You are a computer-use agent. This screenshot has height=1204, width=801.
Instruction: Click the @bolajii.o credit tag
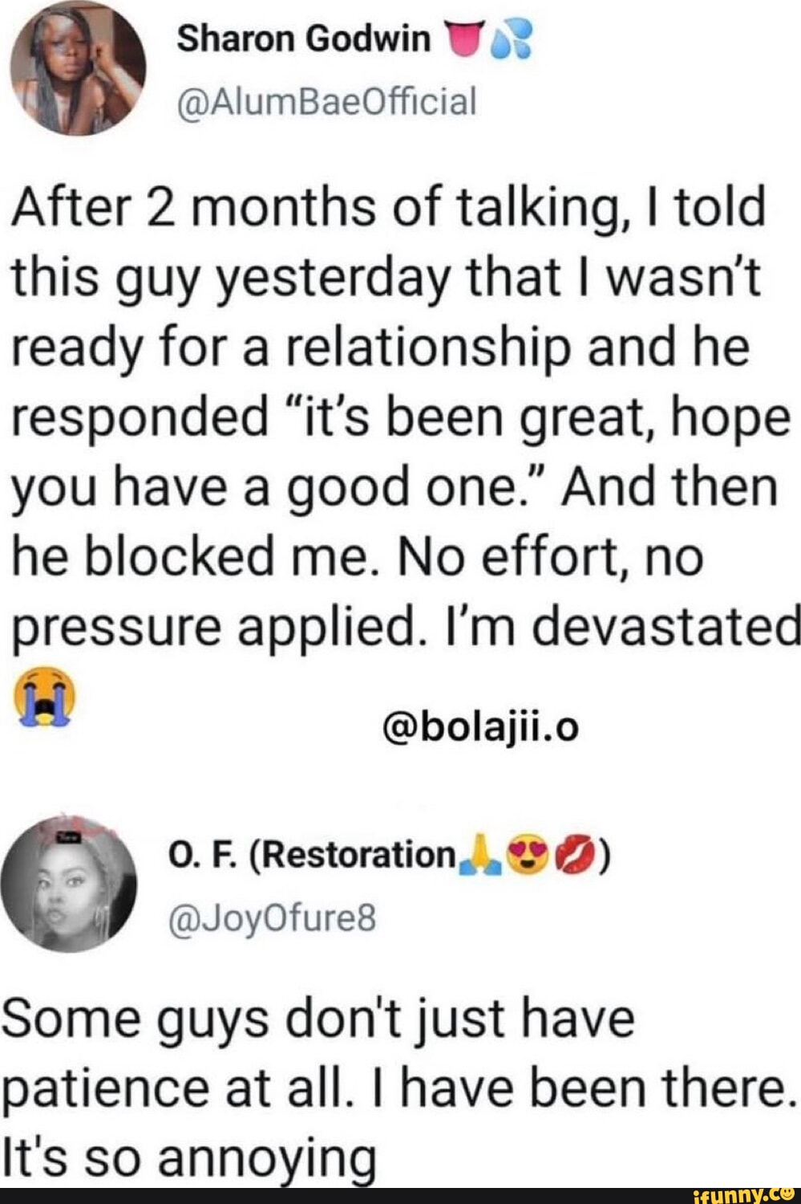tap(481, 728)
